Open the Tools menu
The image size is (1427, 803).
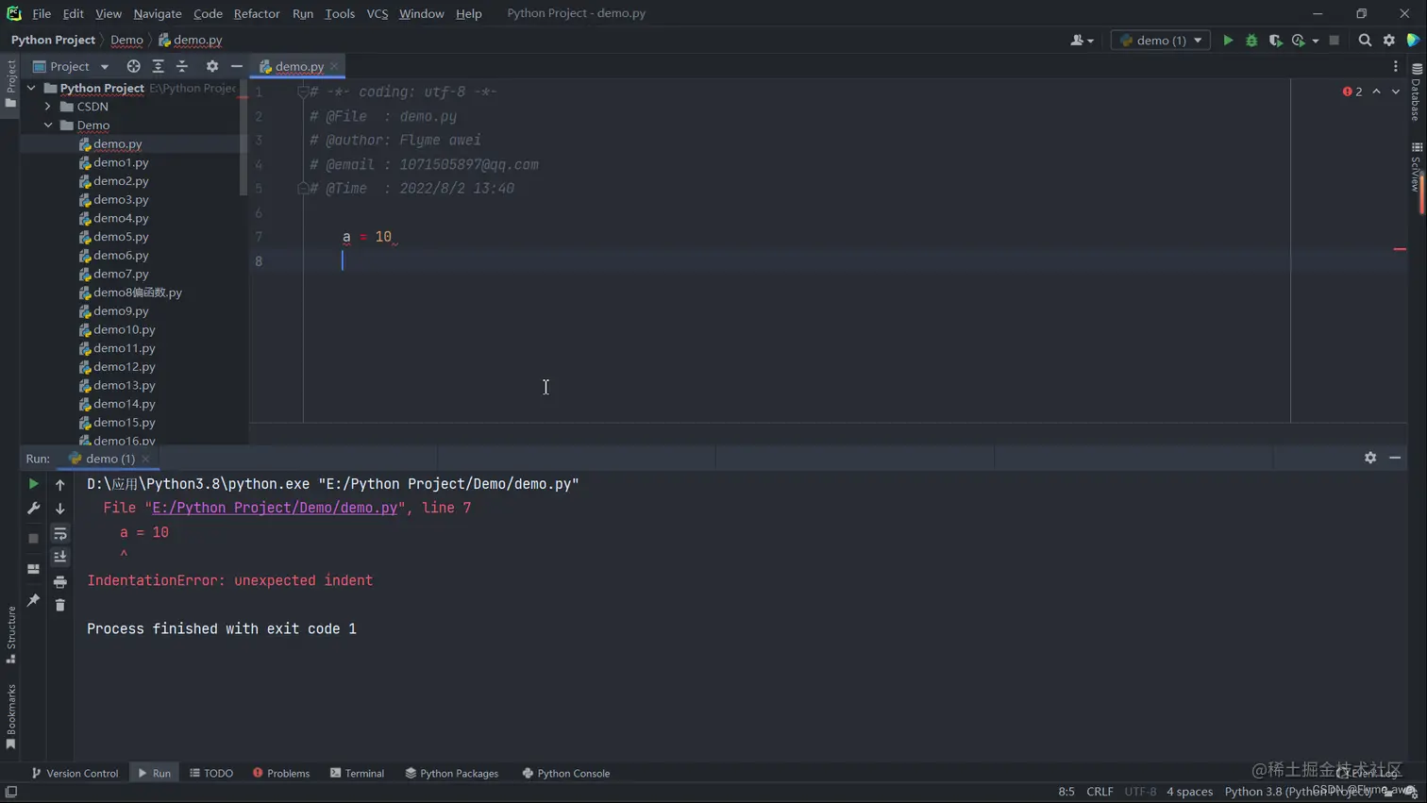pyautogui.click(x=340, y=13)
